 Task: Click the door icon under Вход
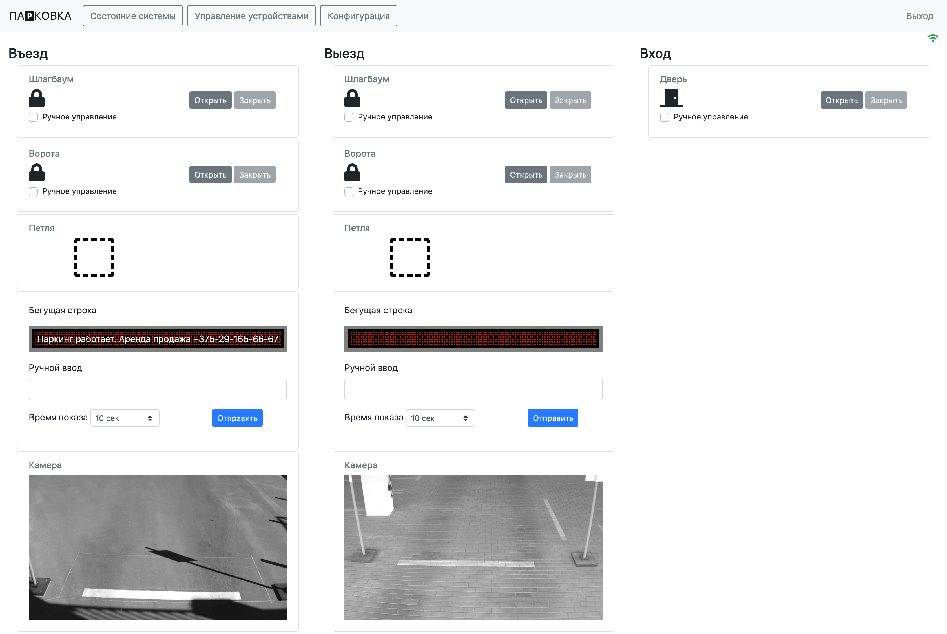pyautogui.click(x=671, y=98)
